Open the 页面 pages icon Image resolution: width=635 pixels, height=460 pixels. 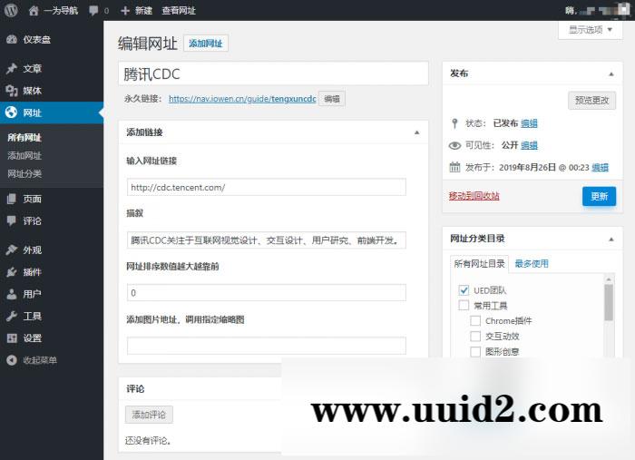[12, 199]
